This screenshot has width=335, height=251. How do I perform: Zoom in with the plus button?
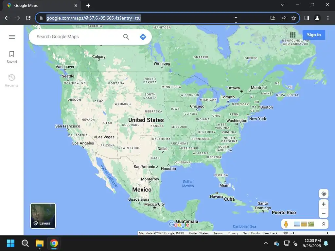[x=324, y=204]
